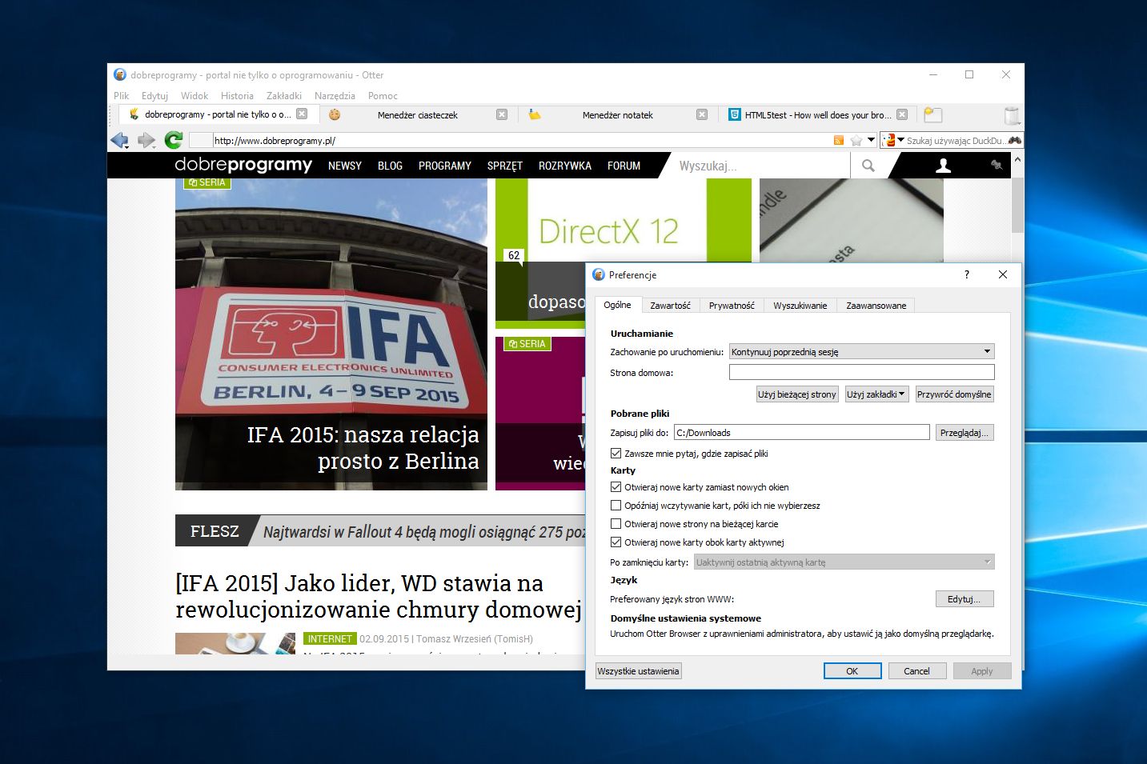Open the 'Użyj zakładki' dropdown button
The image size is (1147, 764).
tap(876, 394)
